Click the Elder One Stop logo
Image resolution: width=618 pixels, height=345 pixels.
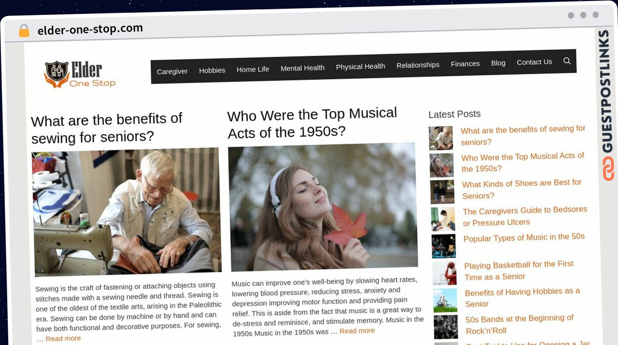pos(80,75)
